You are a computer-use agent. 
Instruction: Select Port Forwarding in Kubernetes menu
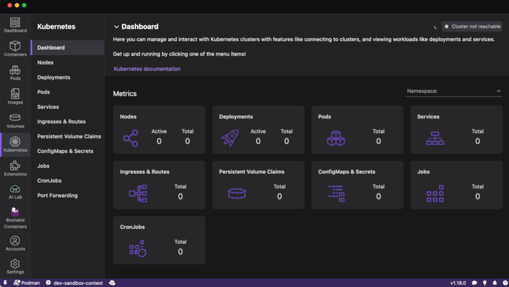click(57, 195)
